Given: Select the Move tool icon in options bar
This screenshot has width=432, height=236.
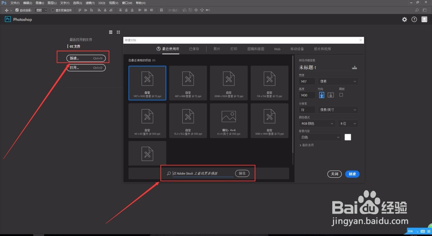Looking at the screenshot, I should 6,10.
